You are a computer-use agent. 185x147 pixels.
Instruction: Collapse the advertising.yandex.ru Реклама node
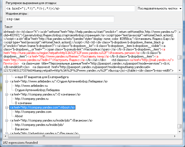click(7, 133)
